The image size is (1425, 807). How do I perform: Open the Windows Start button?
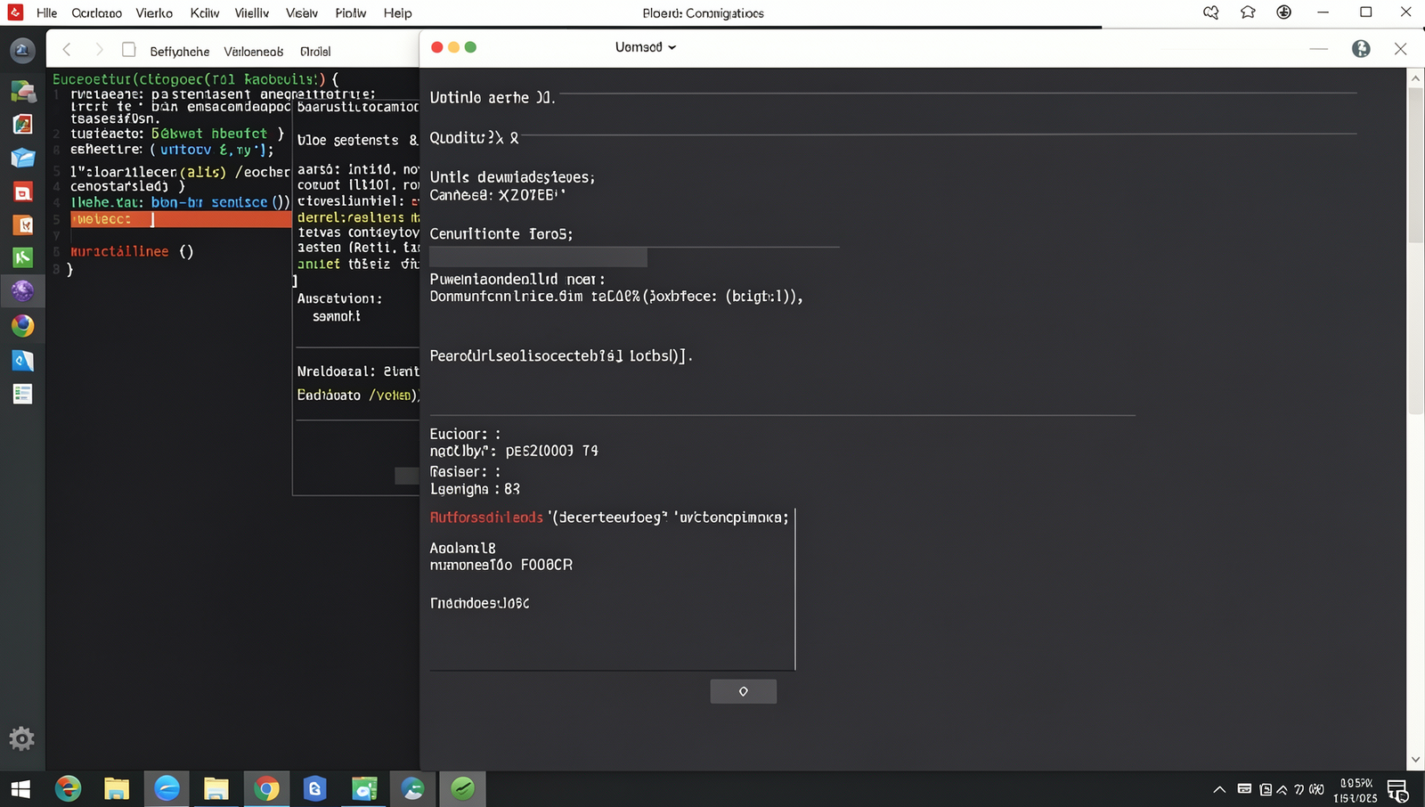(20, 789)
